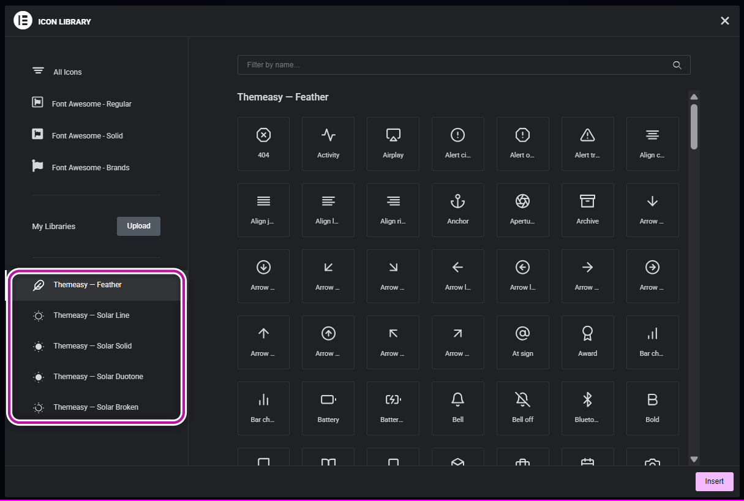Choose the Alert triangle icon

point(588,144)
